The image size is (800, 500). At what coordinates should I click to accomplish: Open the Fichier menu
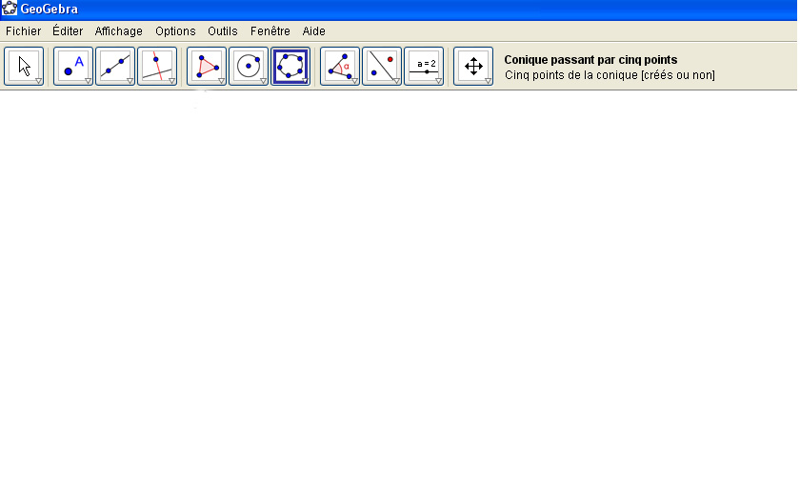(24, 31)
